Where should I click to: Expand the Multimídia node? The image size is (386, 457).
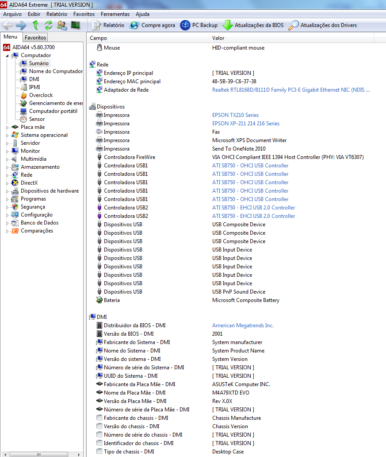[7, 159]
